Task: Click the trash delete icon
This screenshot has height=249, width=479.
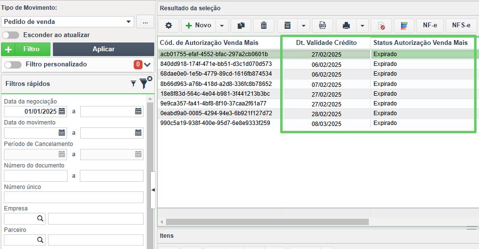Action: [263, 25]
